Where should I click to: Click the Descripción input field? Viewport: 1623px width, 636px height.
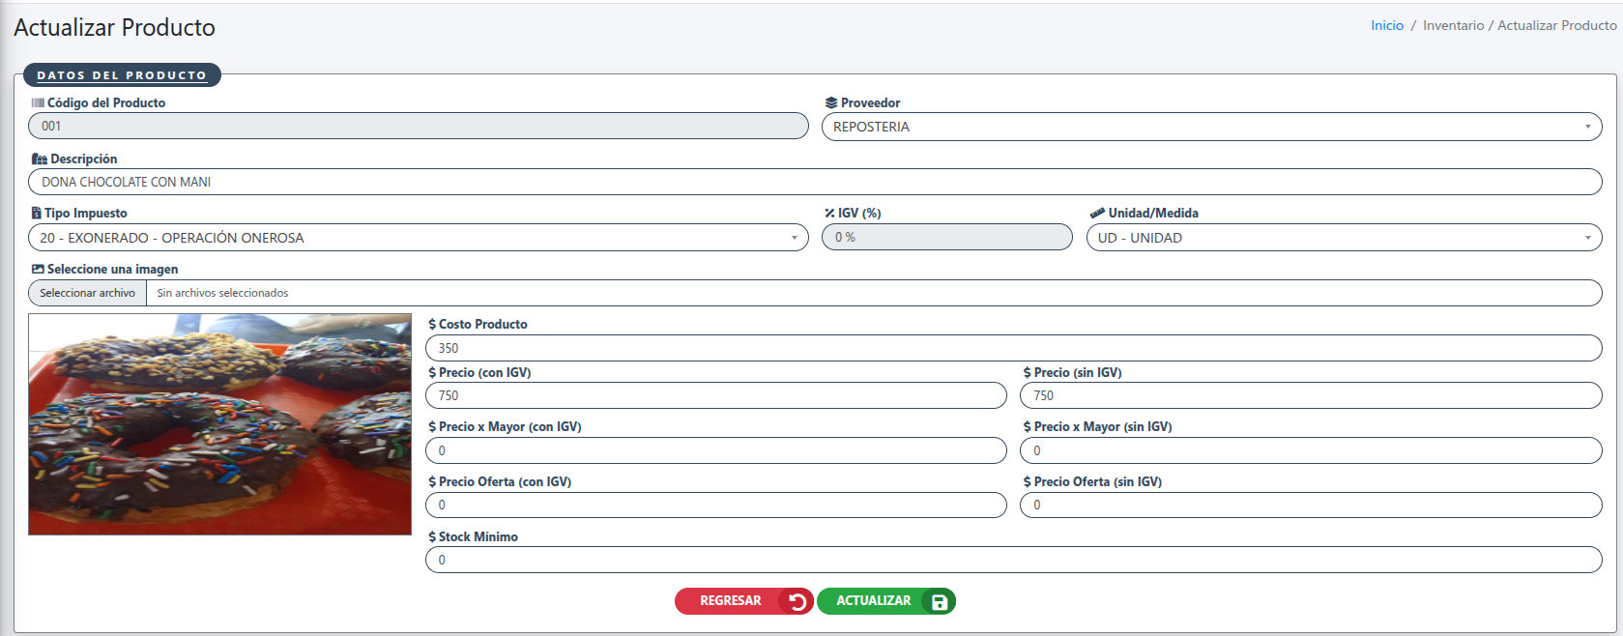pos(815,182)
